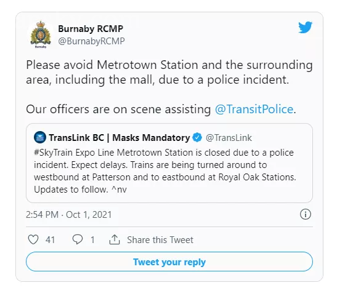Click the share upload arrow icon
This screenshot has height=288, width=353.
point(115,239)
